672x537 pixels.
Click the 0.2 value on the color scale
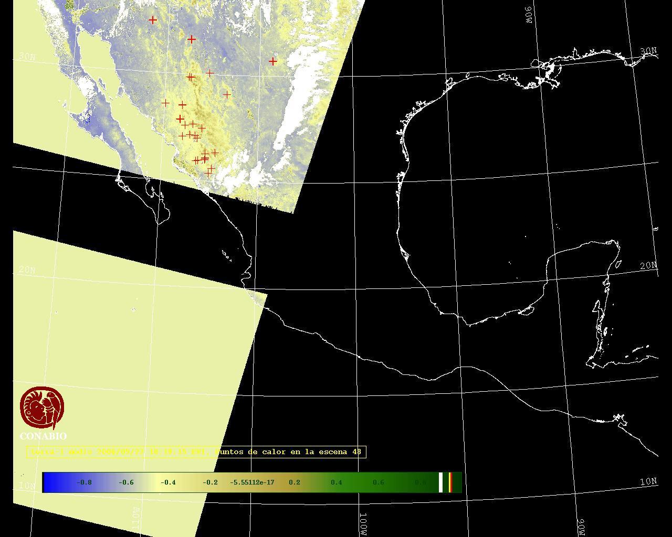click(x=295, y=482)
